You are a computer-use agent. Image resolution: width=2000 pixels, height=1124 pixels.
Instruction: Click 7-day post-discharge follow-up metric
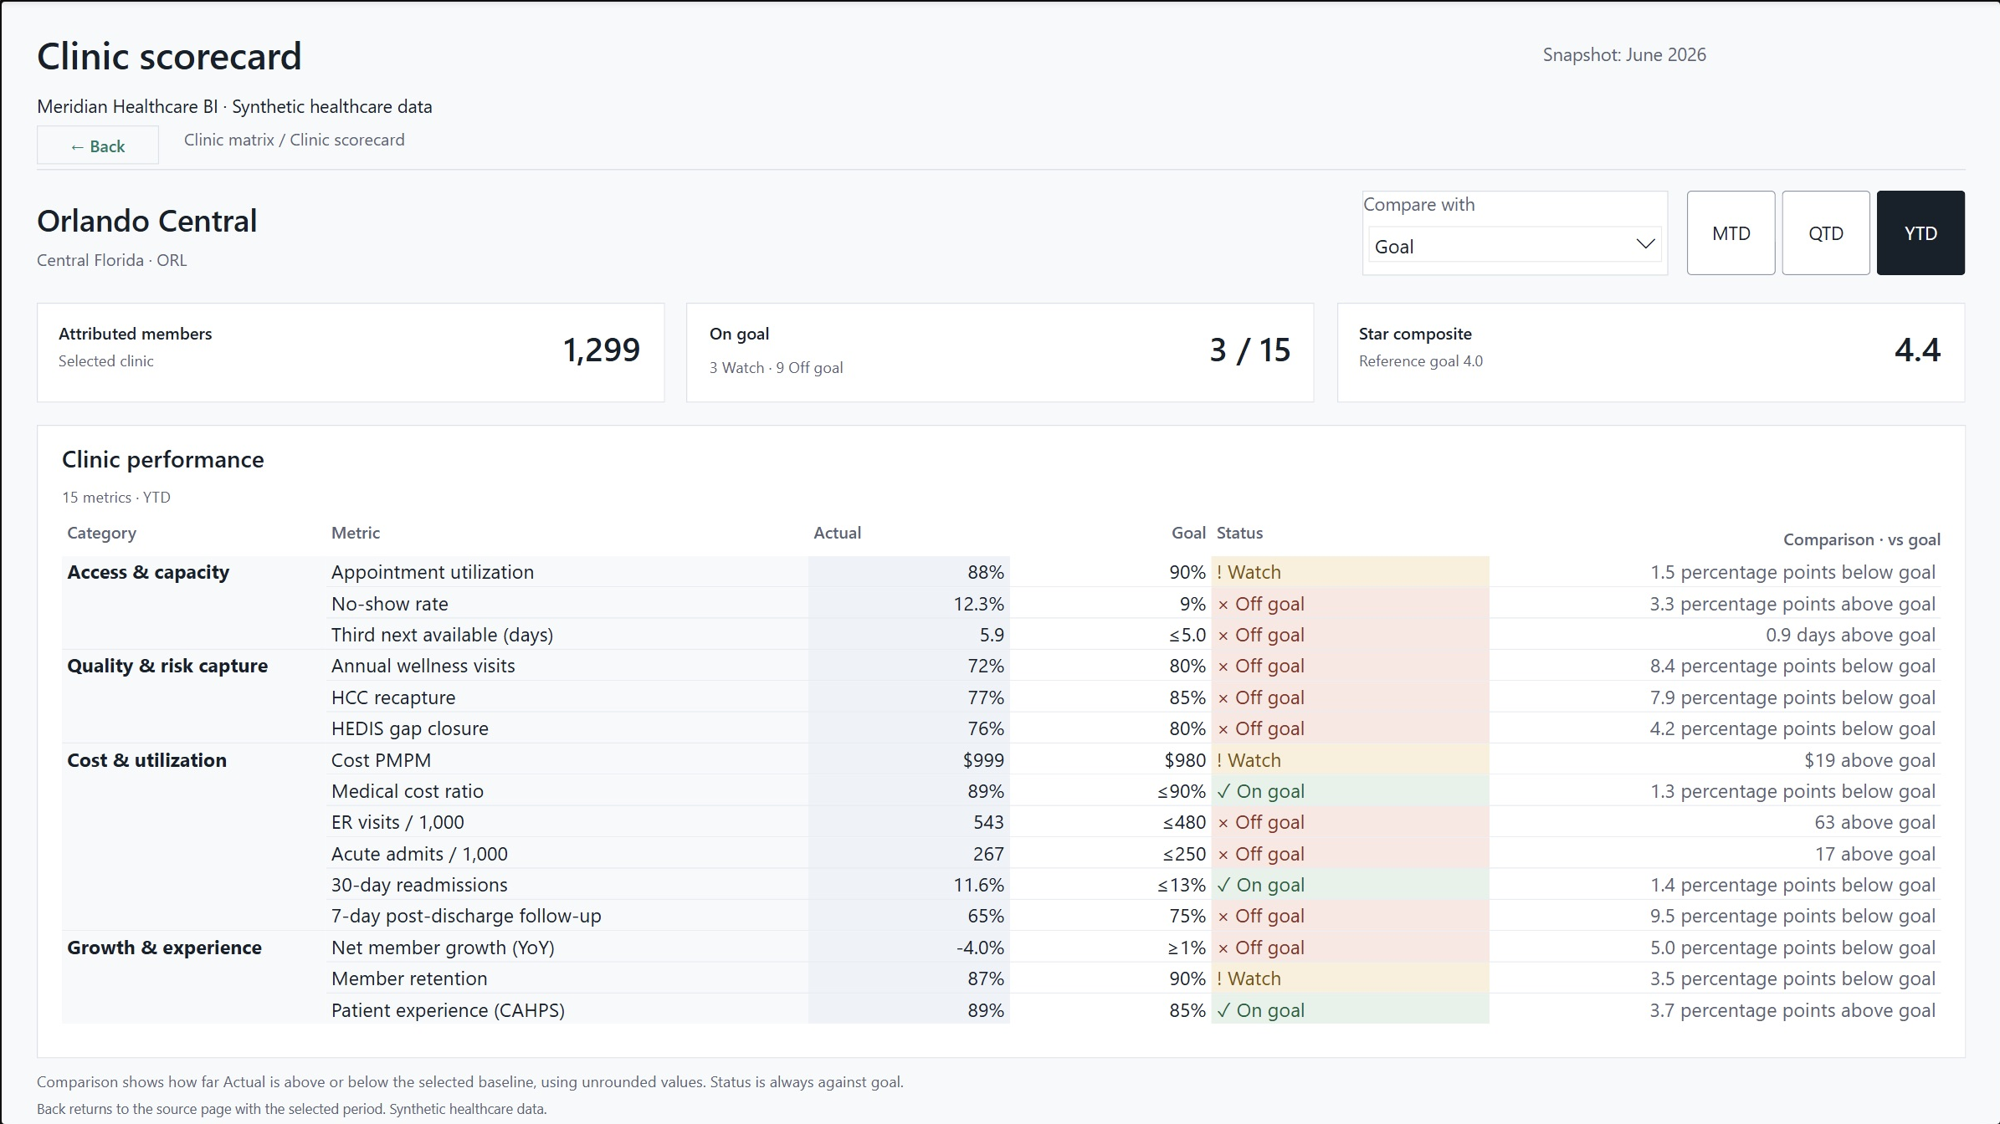(x=466, y=916)
